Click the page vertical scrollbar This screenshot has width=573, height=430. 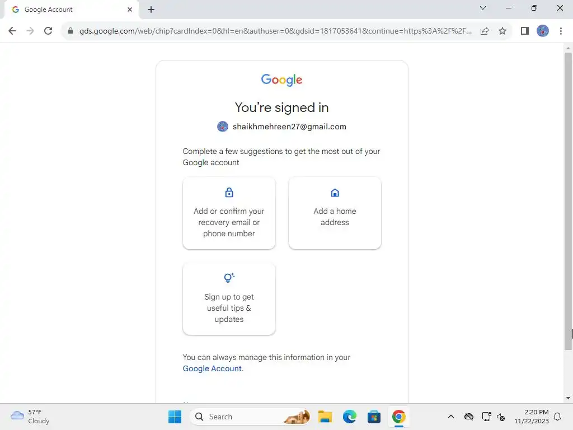[x=568, y=201]
